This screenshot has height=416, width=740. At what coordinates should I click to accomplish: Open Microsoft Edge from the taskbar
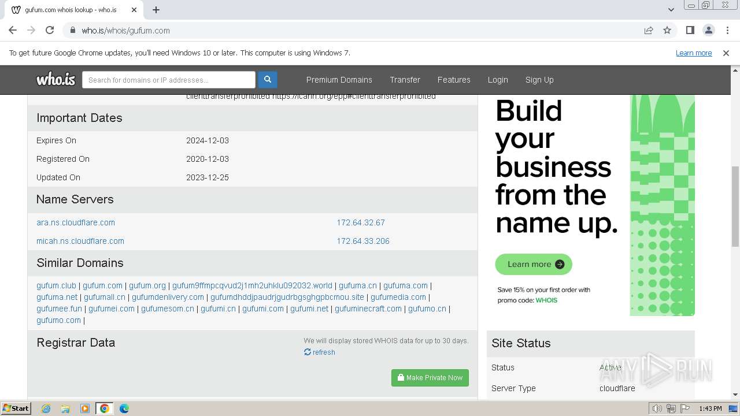(124, 408)
